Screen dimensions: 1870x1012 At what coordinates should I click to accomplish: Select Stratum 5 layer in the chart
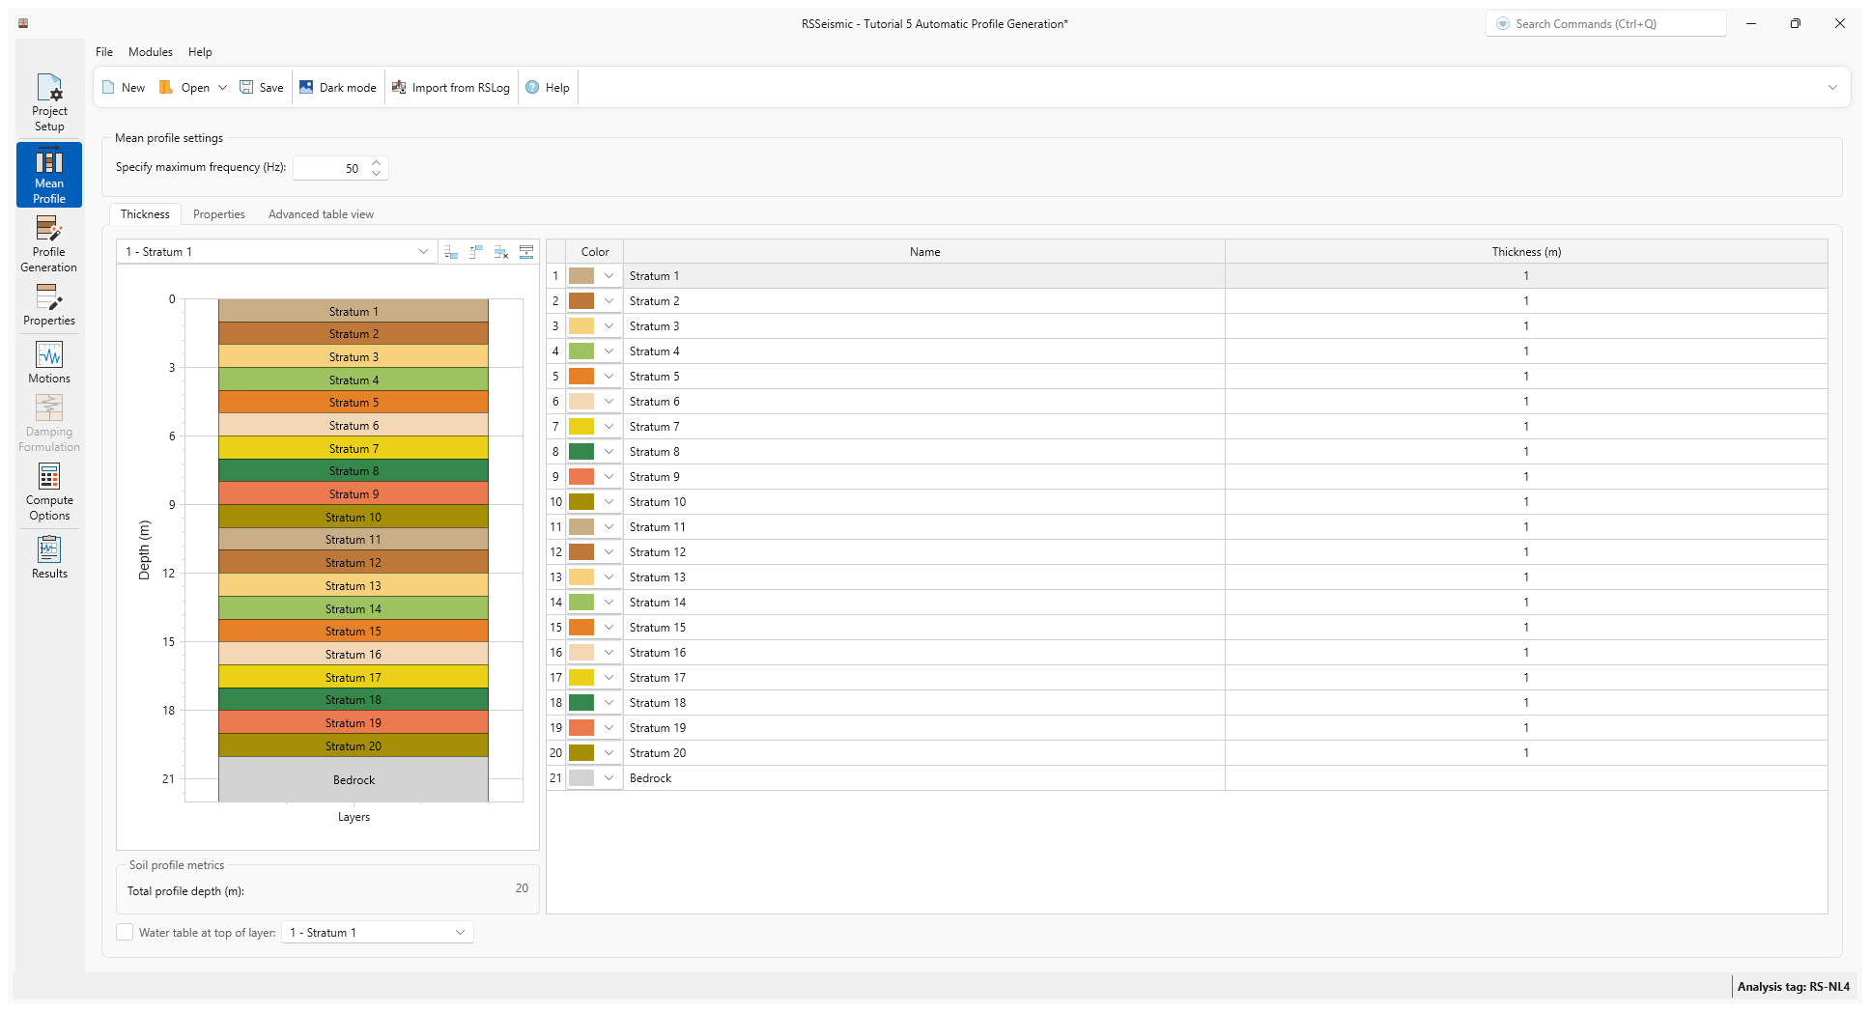[x=354, y=402]
